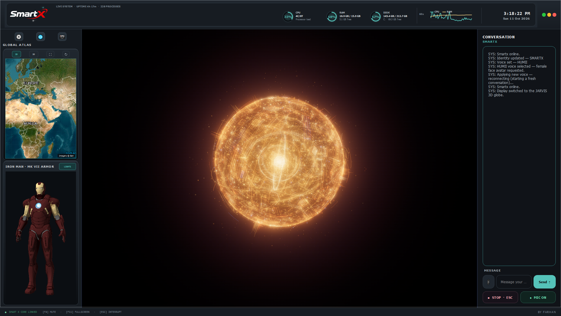The height and width of the screenshot is (316, 561).
Task: Click the RAM usage gauge
Action: (x=332, y=17)
